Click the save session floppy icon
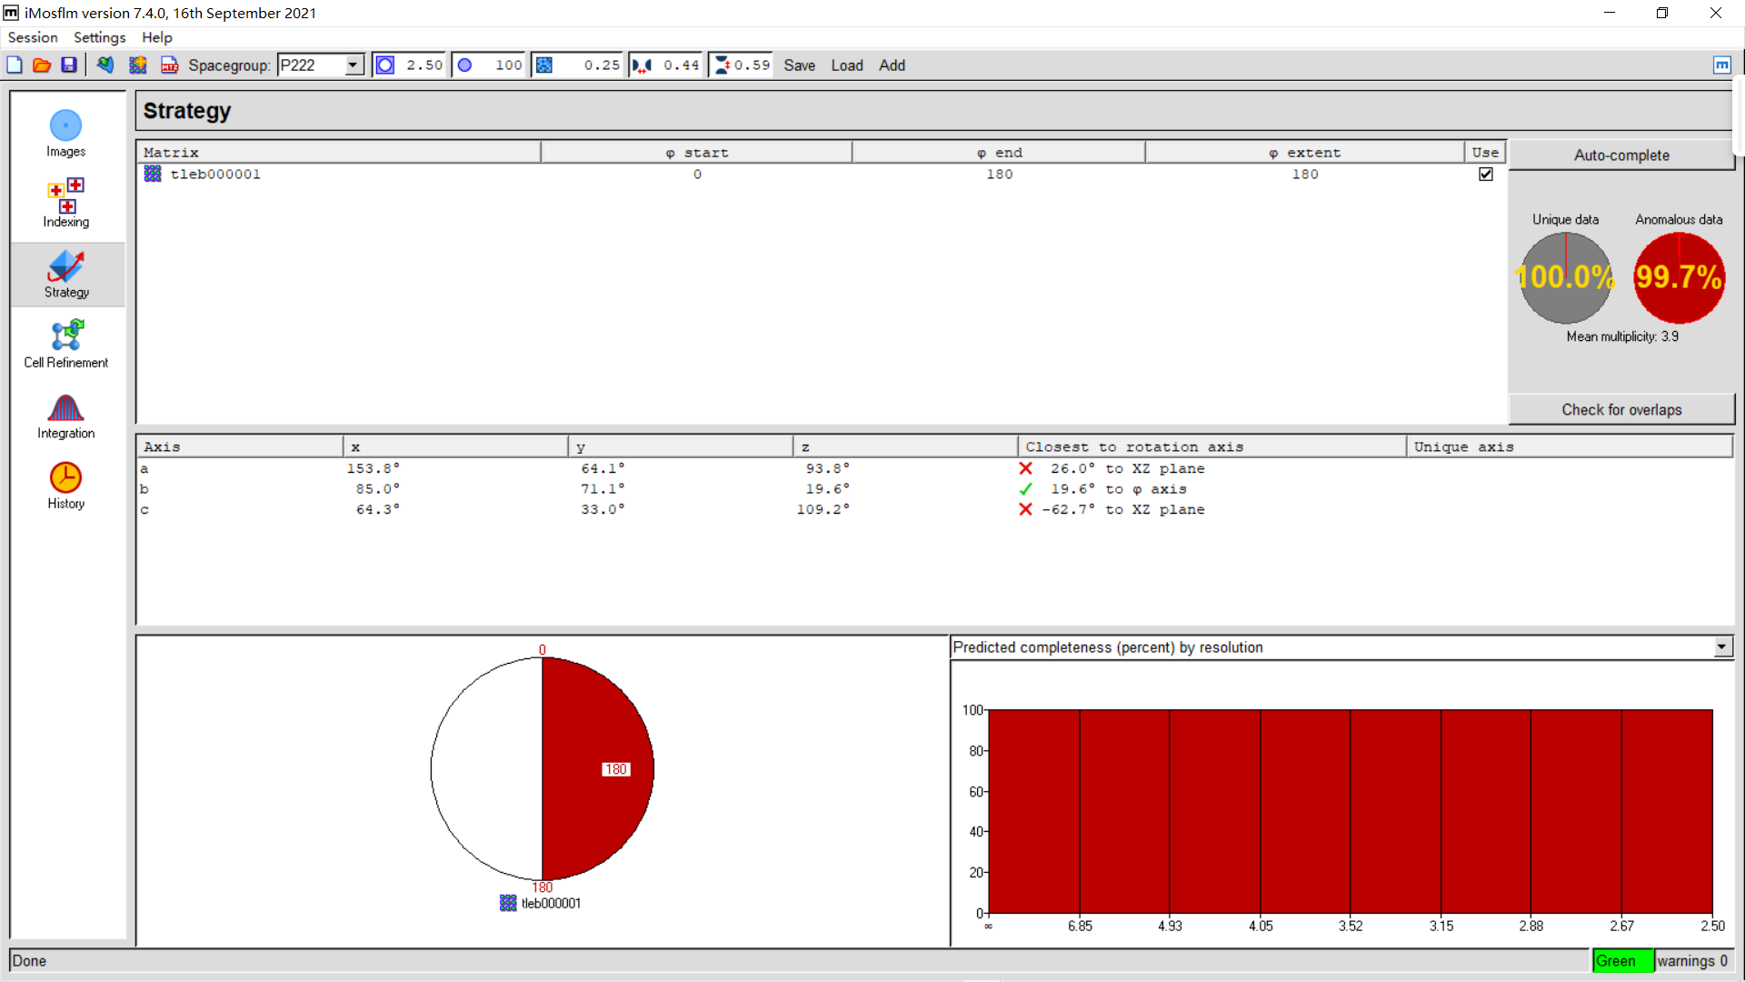 point(69,65)
